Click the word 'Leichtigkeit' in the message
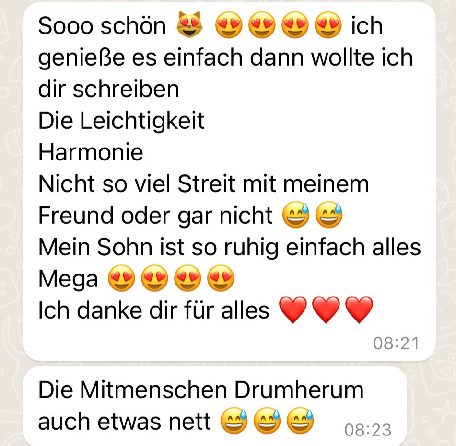Image resolution: width=456 pixels, height=446 pixels. [142, 121]
